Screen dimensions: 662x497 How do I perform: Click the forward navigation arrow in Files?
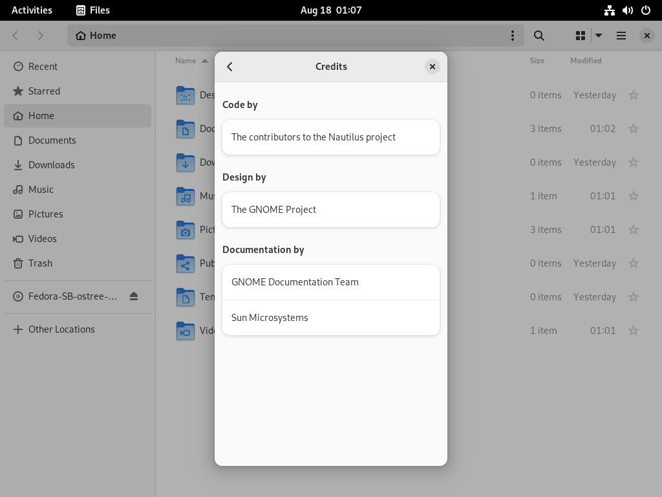pyautogui.click(x=41, y=36)
